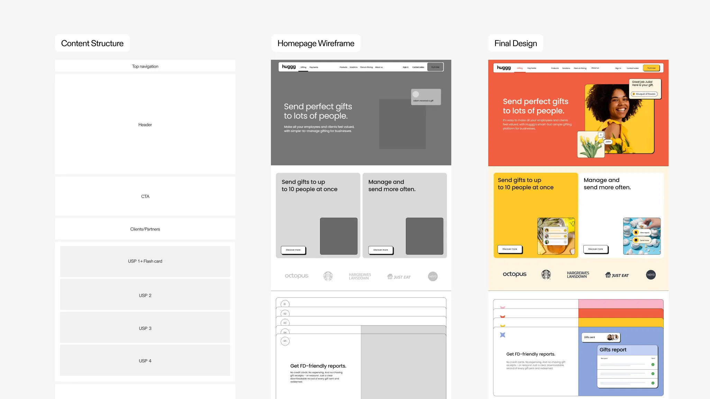Expand wireframe accordion card number 03

click(x=361, y=321)
